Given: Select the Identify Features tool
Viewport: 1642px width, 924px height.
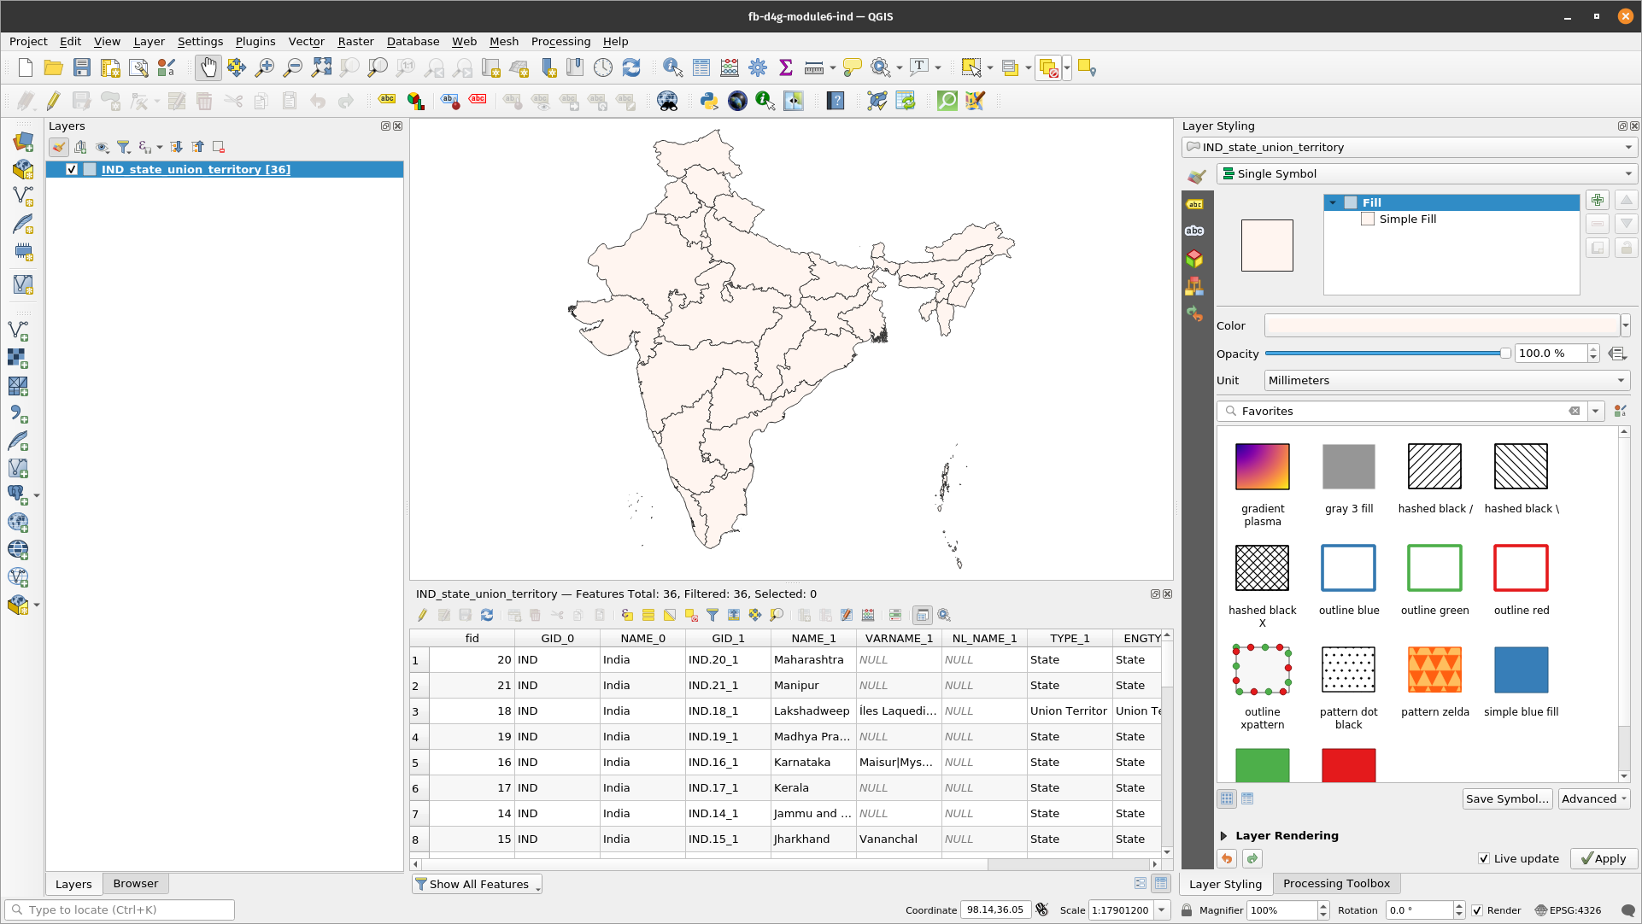Looking at the screenshot, I should point(672,68).
